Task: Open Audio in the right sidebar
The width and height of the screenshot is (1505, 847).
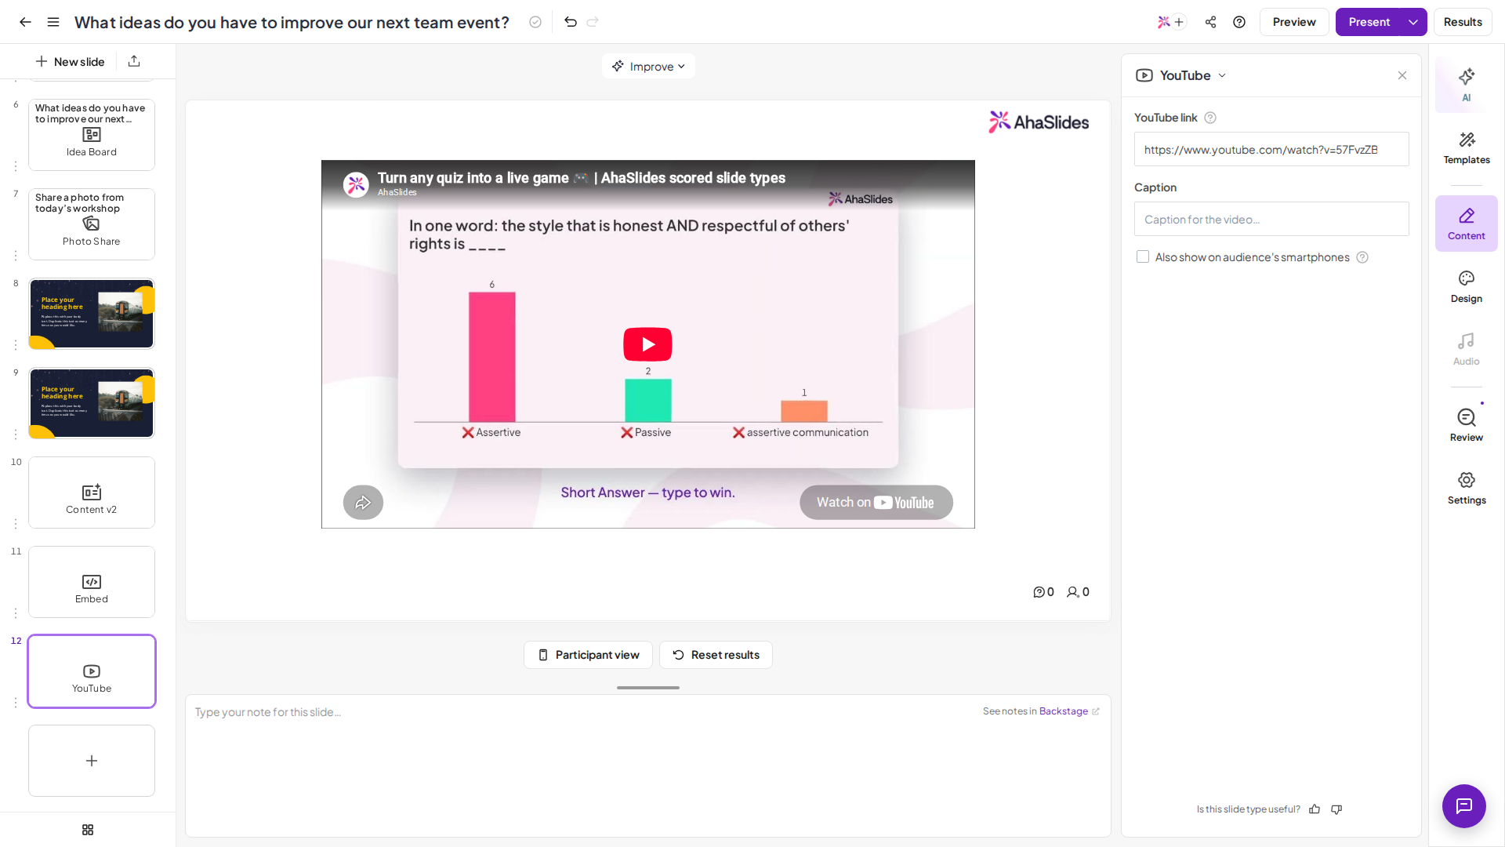Action: pyautogui.click(x=1466, y=350)
